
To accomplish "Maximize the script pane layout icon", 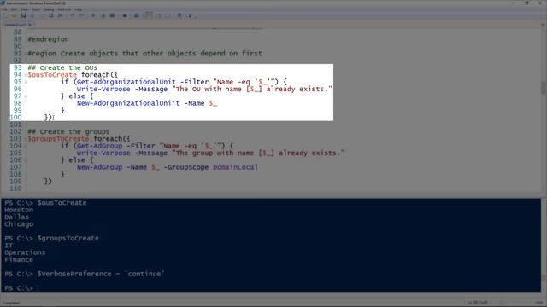I will coord(168,15).
